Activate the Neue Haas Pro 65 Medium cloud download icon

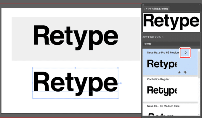(185, 53)
